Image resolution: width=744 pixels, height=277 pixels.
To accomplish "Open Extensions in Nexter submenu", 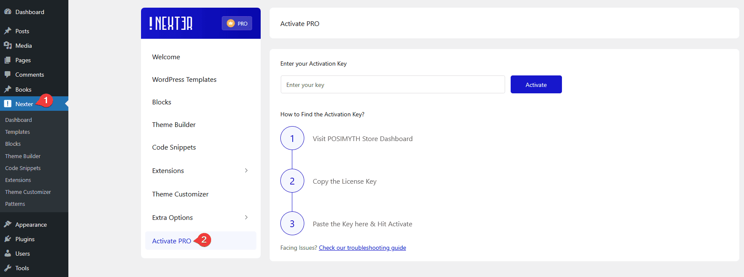I will [18, 180].
